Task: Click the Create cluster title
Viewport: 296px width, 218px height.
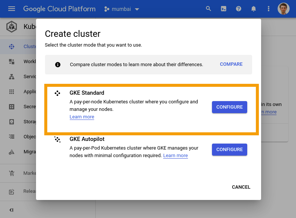Action: [73, 34]
